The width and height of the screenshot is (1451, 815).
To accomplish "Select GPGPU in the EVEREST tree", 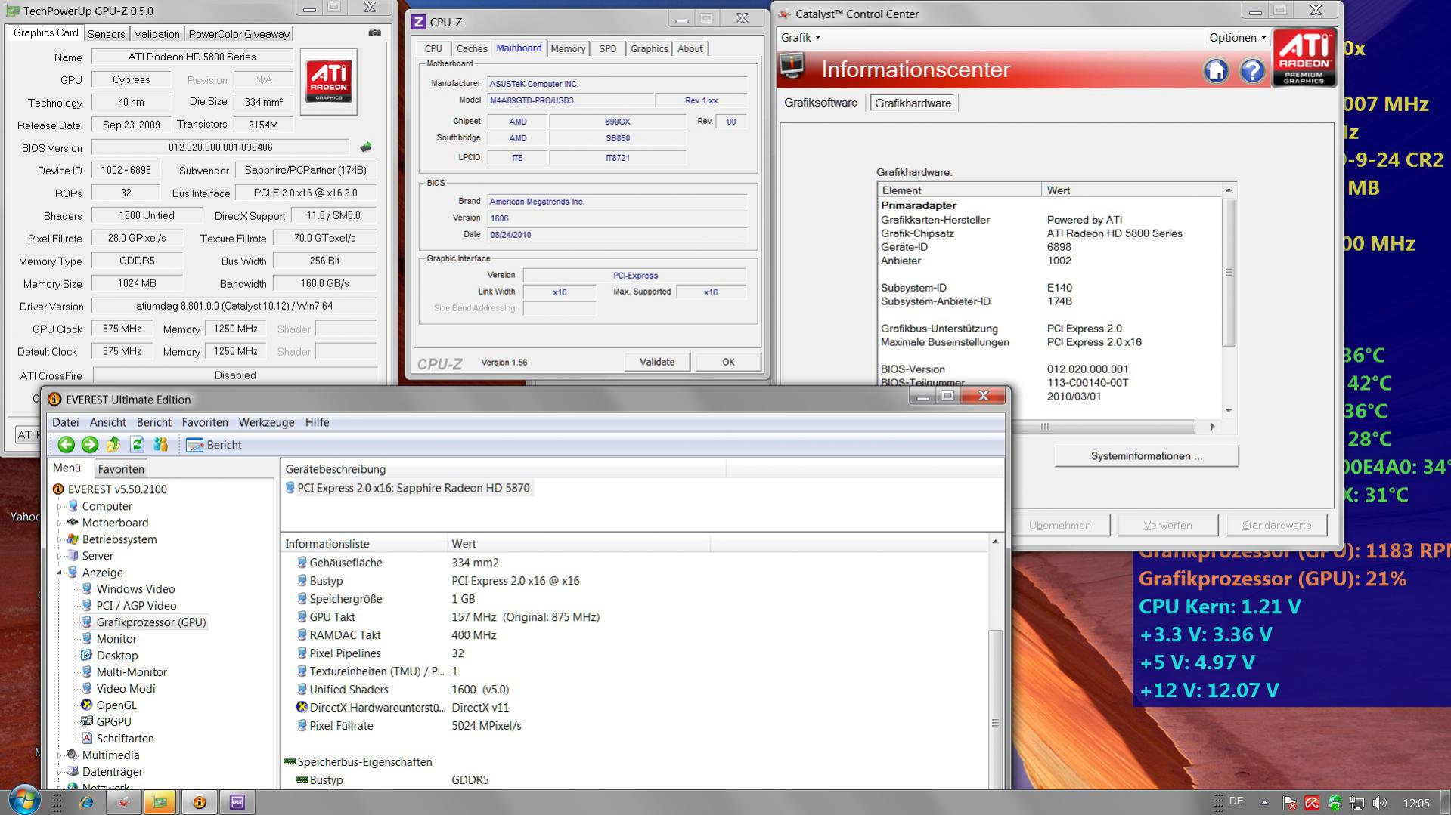I will point(113,721).
